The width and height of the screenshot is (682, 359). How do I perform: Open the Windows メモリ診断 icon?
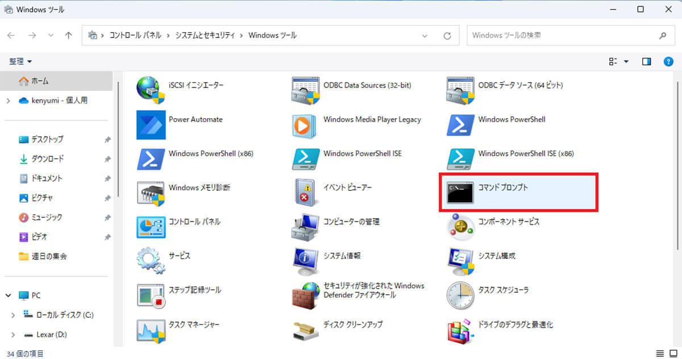[151, 193]
